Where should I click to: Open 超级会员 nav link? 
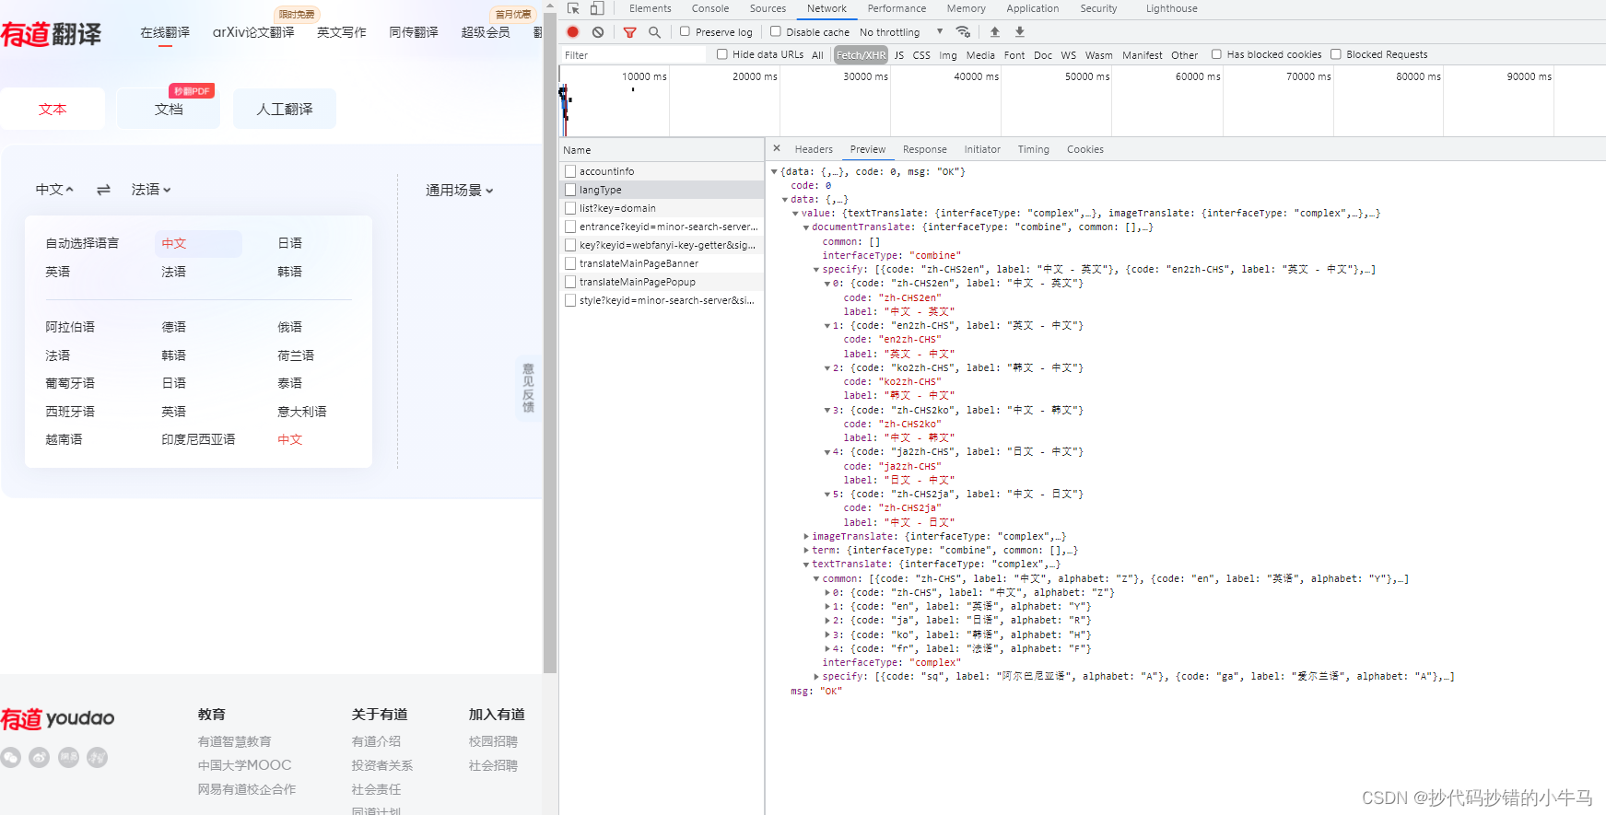[x=485, y=32]
